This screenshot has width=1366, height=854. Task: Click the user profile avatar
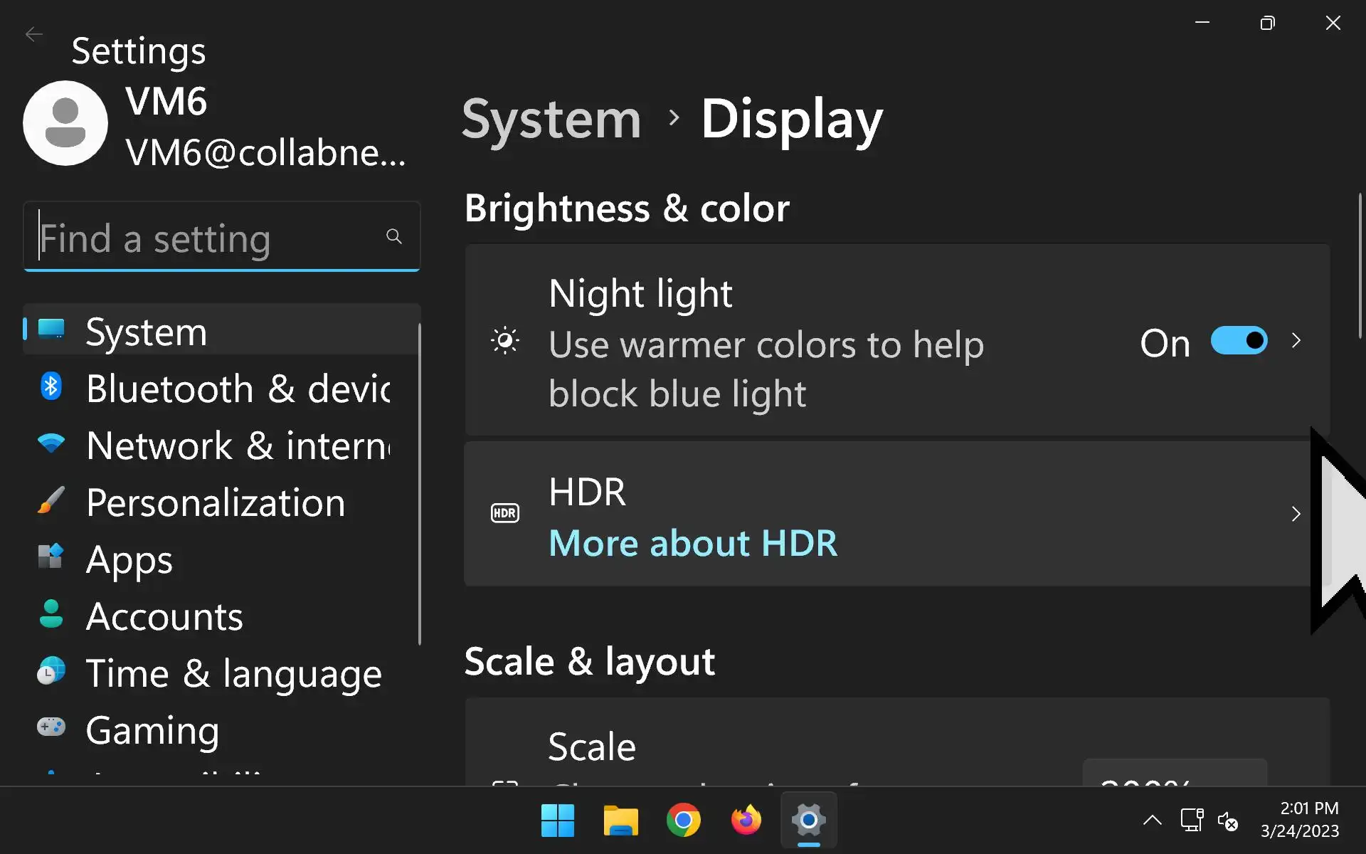pyautogui.click(x=65, y=124)
